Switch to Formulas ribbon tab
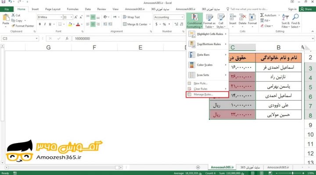Viewport: 316px width, 175px height. [x=72, y=9]
